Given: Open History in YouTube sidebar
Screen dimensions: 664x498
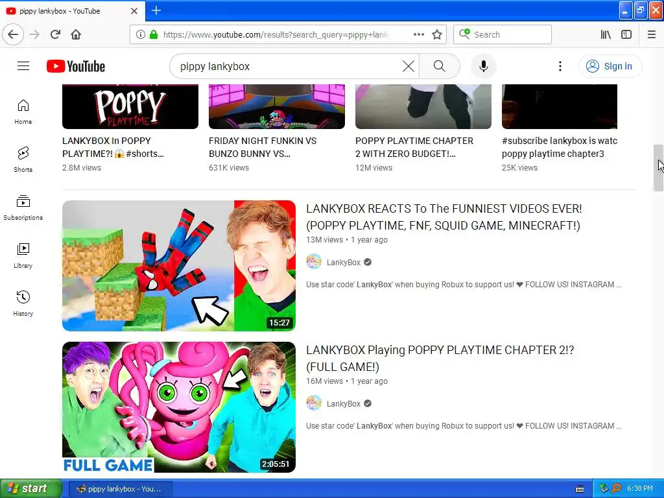Looking at the screenshot, I should (x=23, y=303).
